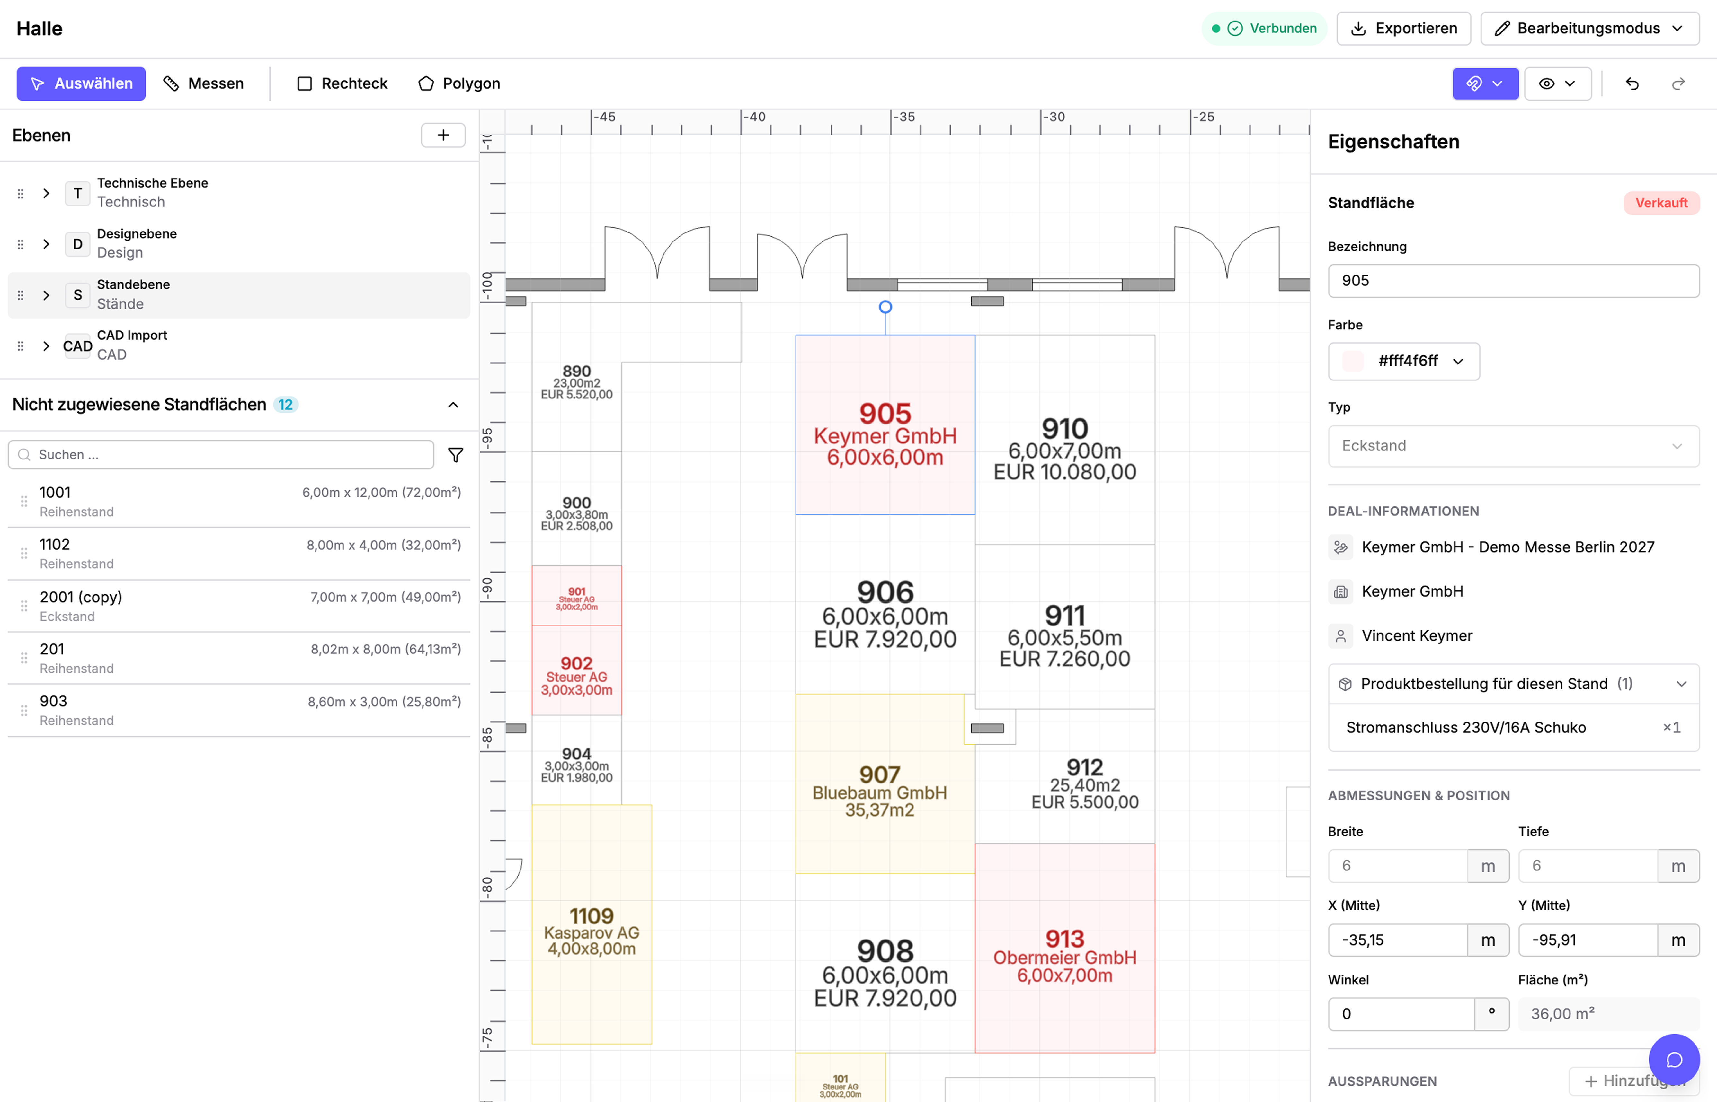Screen dimensions: 1717x1102
Task: Click drag handle of stand 1102
Action: click(24, 554)
